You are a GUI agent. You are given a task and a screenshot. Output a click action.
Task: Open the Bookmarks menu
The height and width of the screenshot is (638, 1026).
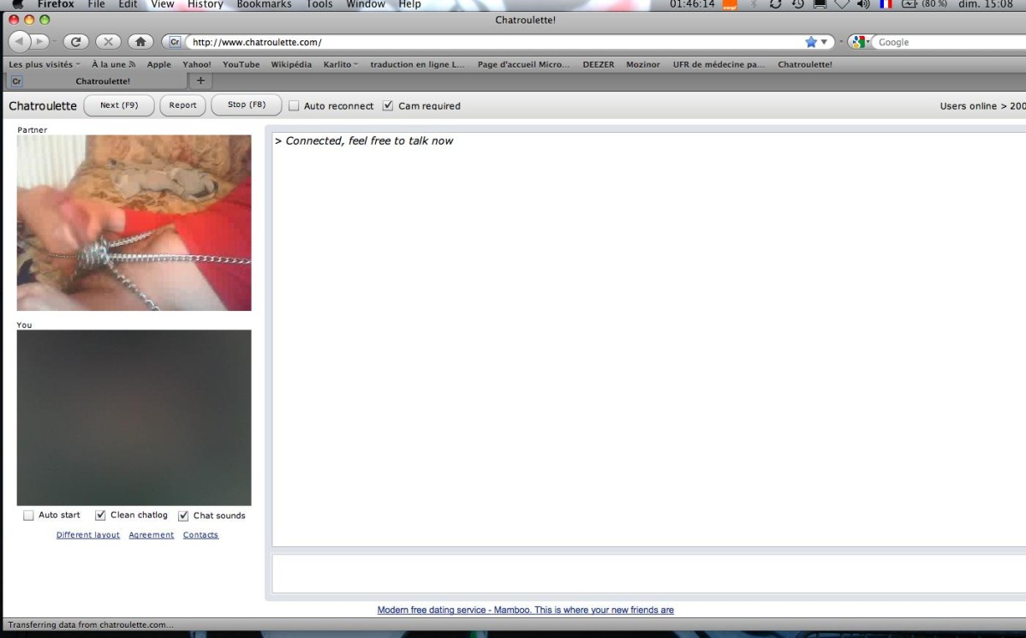[x=265, y=4]
